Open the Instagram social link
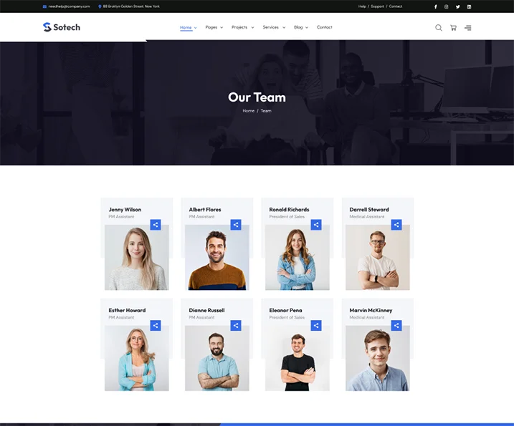The height and width of the screenshot is (426, 514). click(446, 6)
